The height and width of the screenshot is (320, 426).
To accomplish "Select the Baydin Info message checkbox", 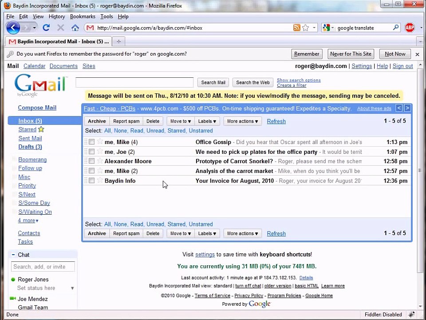I will (x=91, y=180).
